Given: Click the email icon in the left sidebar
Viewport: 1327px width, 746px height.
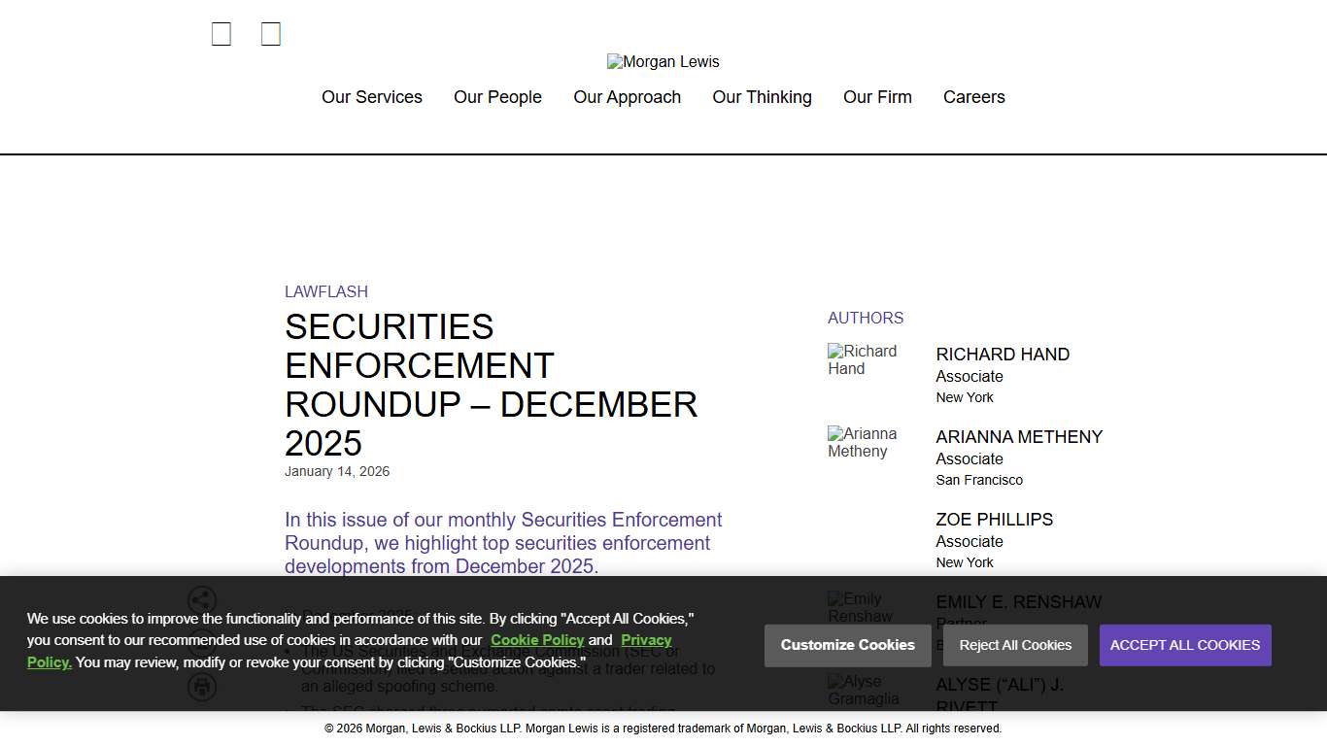Looking at the screenshot, I should click(x=202, y=643).
